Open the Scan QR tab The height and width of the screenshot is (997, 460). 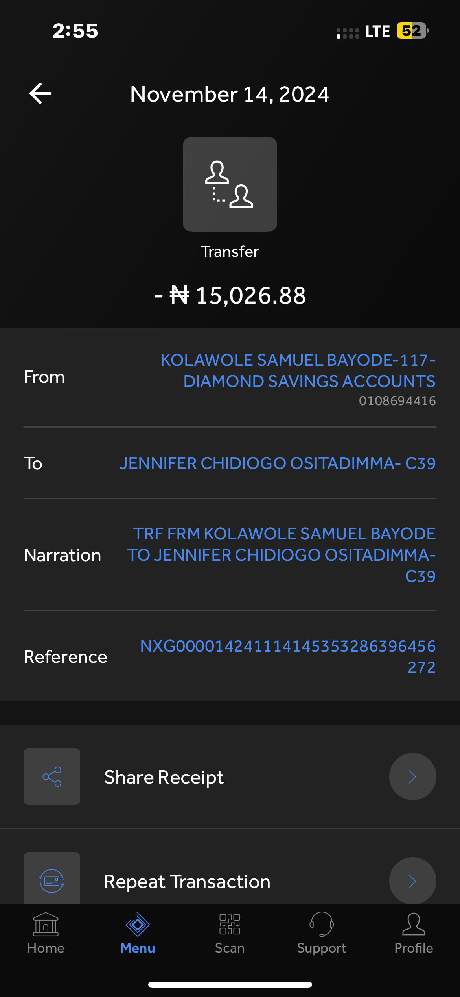(x=230, y=932)
